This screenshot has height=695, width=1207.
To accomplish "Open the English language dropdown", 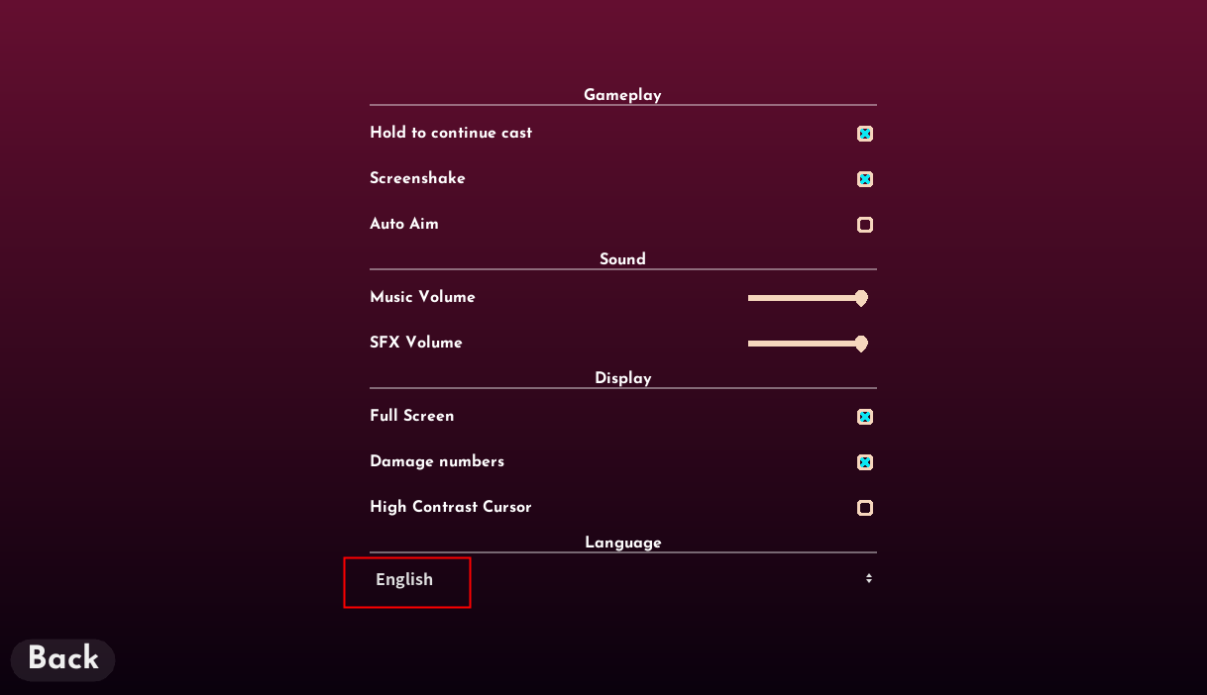I will (405, 580).
